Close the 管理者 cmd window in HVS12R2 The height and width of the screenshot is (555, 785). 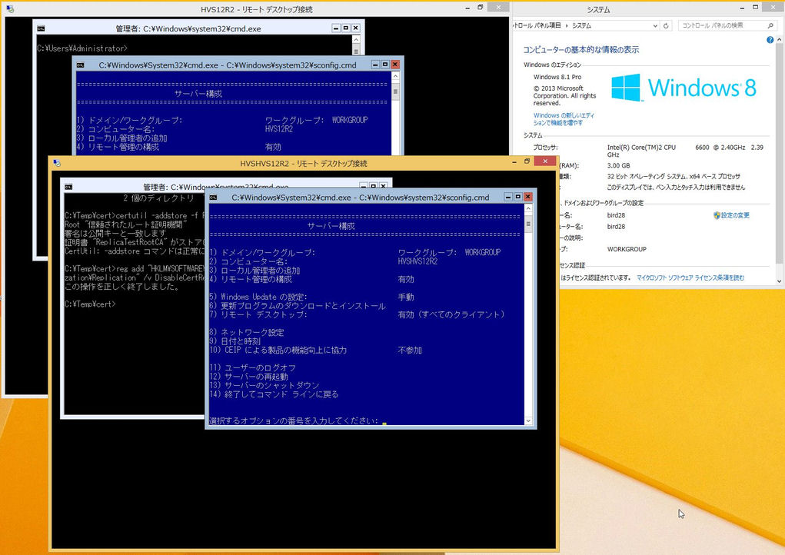click(355, 28)
